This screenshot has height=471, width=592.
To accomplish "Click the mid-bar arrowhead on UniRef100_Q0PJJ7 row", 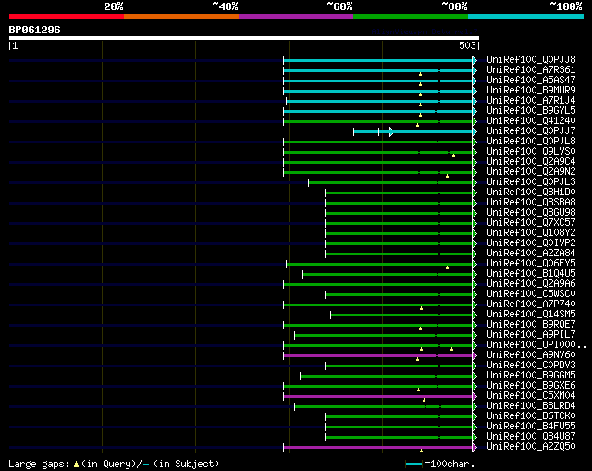I will point(391,131).
